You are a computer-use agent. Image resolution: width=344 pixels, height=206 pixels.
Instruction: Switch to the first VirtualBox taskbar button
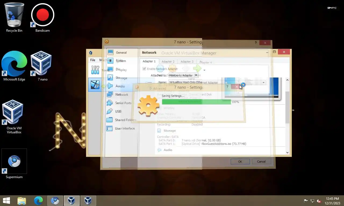[x=71, y=200]
